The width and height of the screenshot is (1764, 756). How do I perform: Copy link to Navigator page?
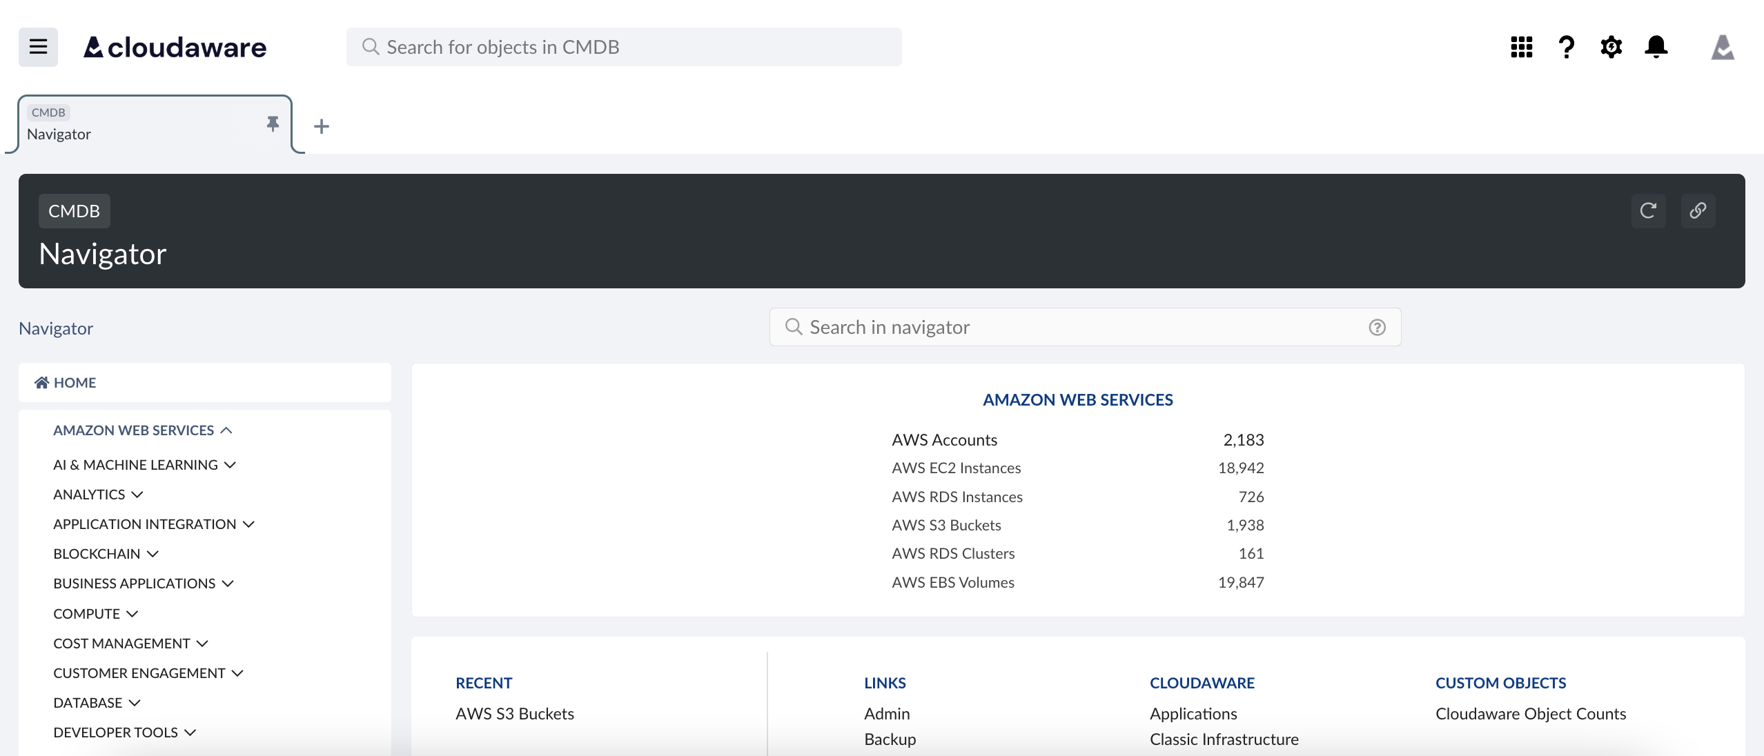[1698, 210]
